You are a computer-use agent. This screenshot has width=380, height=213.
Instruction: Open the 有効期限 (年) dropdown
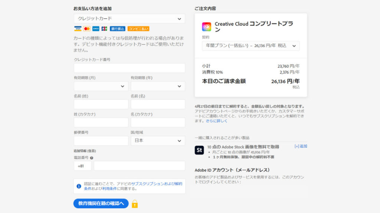pyautogui.click(x=158, y=86)
